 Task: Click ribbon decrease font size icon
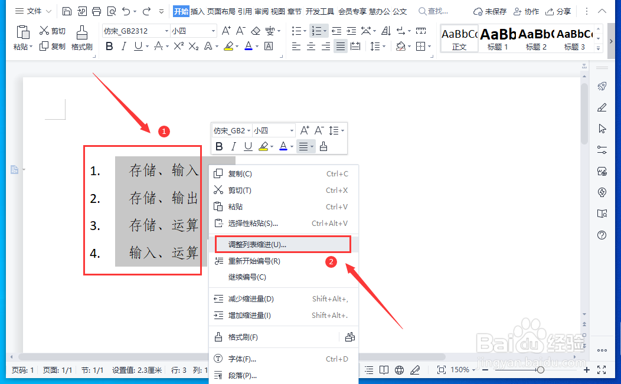click(240, 31)
